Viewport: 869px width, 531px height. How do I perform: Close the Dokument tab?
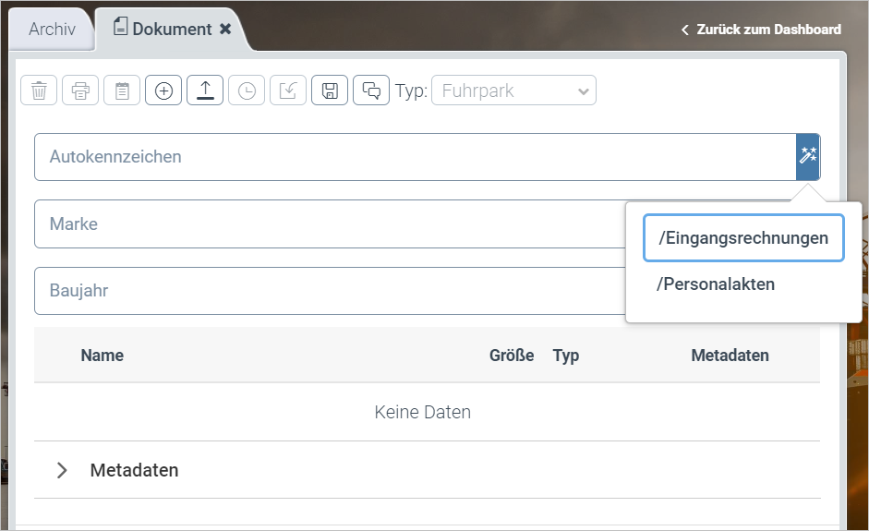(x=225, y=30)
